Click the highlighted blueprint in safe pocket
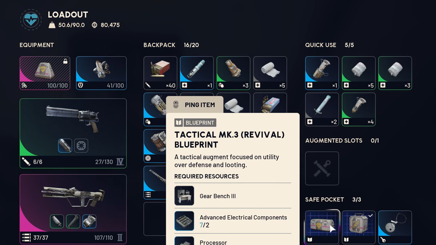Screen dimensions: 436x245 coord(322,227)
